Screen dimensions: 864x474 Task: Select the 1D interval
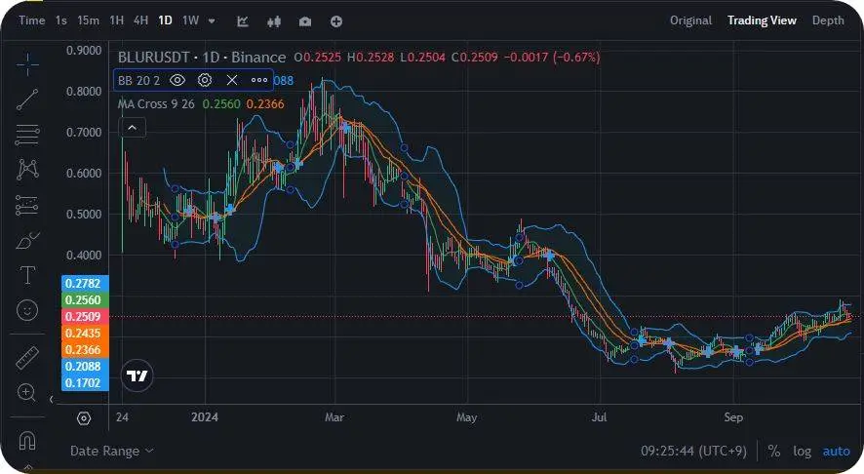[166, 20]
